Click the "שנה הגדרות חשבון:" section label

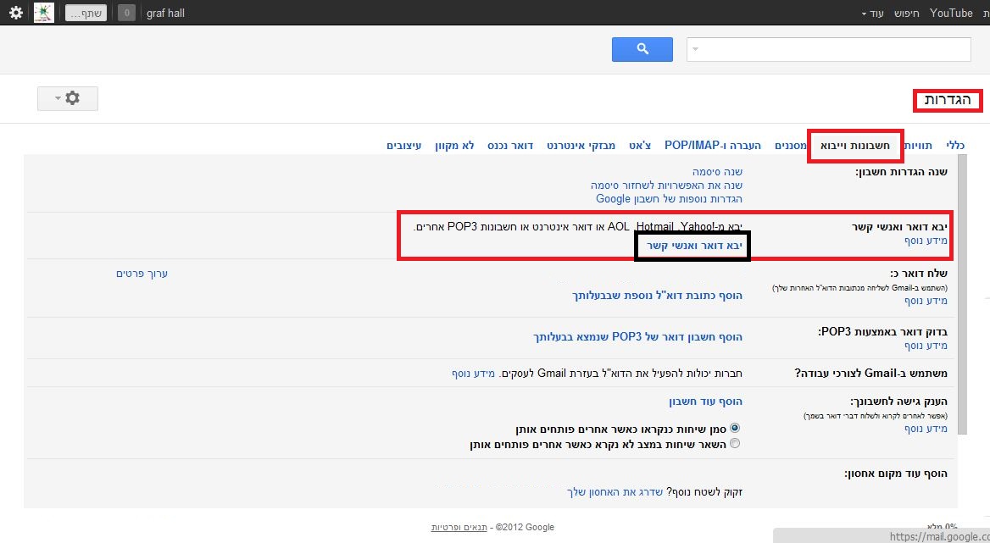(x=902, y=172)
